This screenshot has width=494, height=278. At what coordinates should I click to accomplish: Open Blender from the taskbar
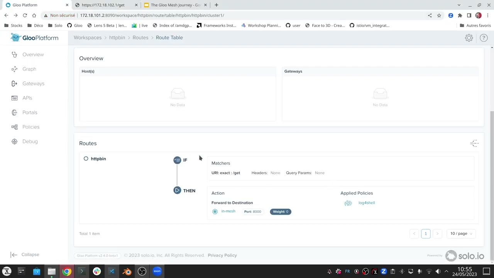[127, 271]
